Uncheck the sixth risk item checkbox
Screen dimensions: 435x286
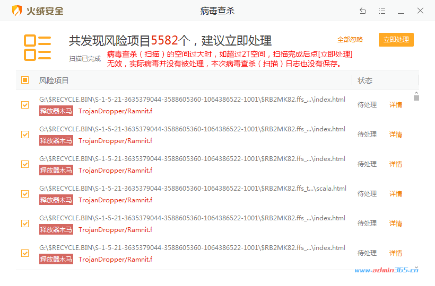[25, 253]
